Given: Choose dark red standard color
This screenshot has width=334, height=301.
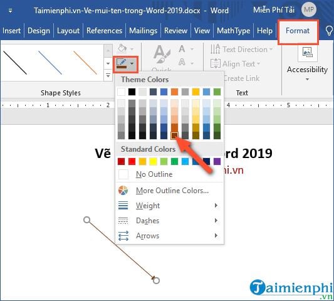Looking at the screenshot, I should click(121, 161).
